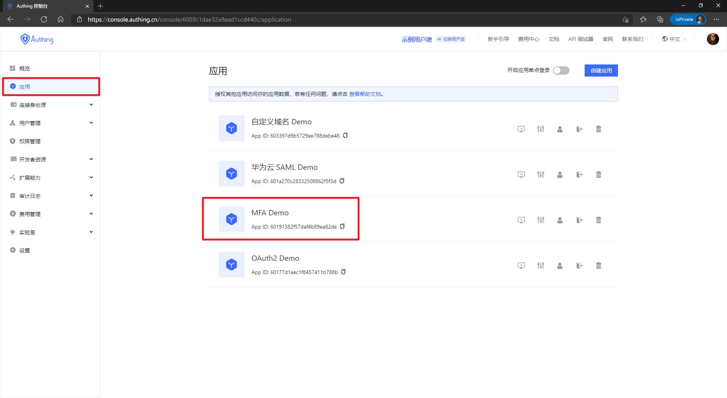The width and height of the screenshot is (727, 398).
Task: Click the monitor preview icon for 华为云 SAML Demo
Action: click(521, 175)
